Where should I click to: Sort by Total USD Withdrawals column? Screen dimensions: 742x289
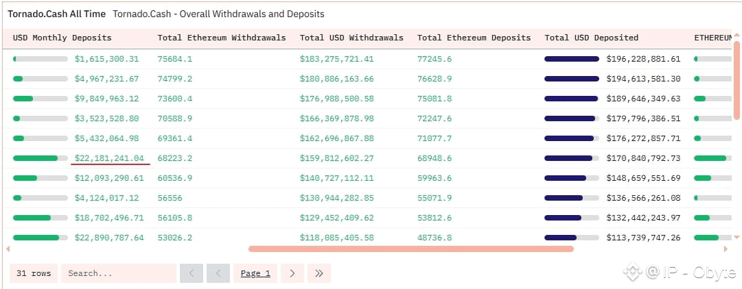pos(351,38)
